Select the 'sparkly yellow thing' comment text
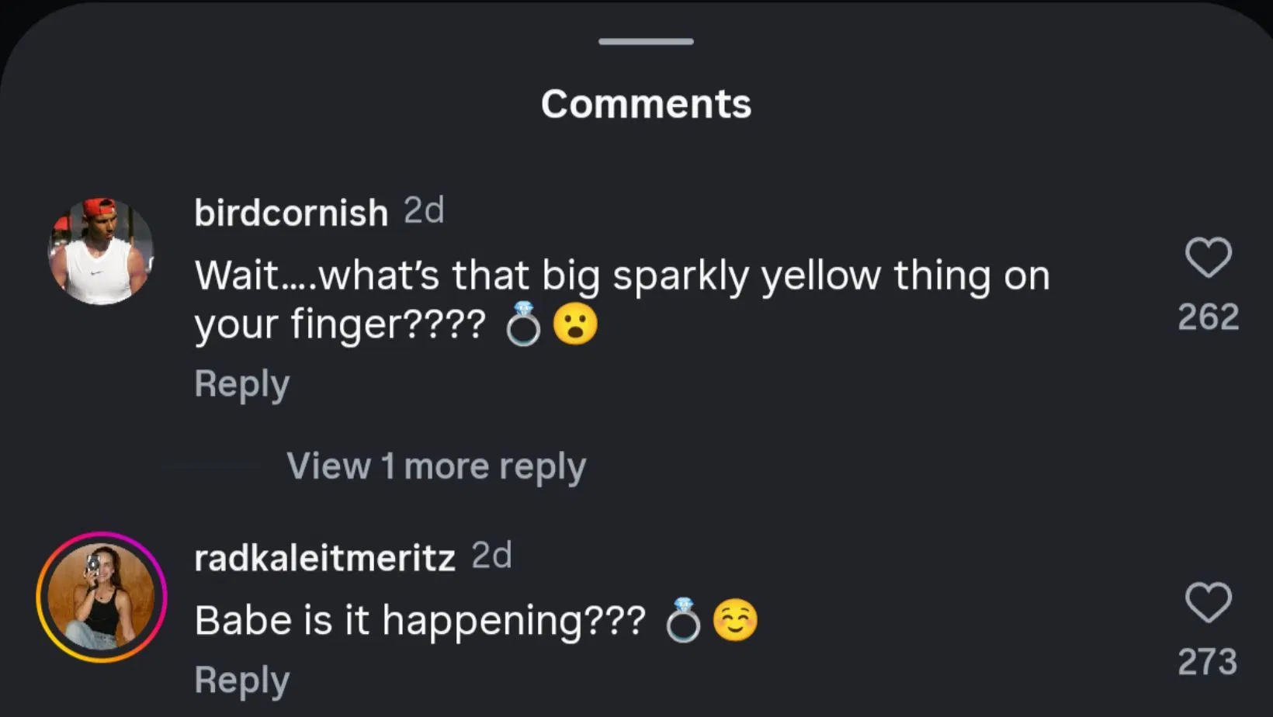This screenshot has width=1273, height=717. click(621, 276)
